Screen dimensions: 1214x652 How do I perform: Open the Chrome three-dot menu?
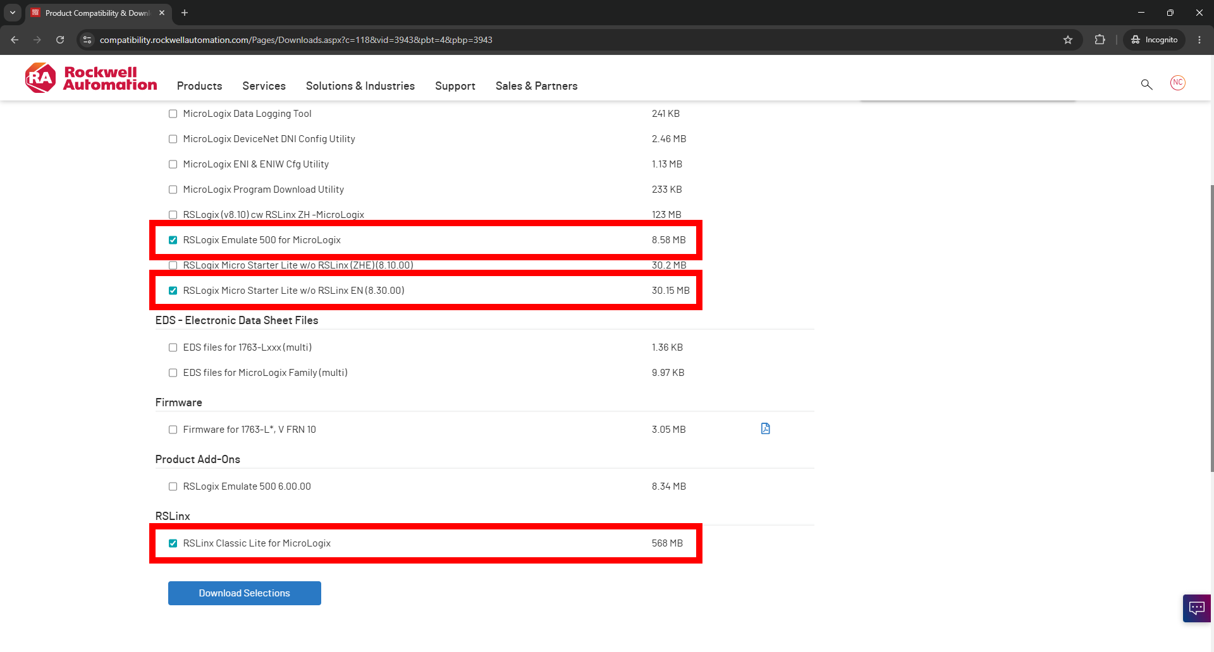click(1199, 40)
